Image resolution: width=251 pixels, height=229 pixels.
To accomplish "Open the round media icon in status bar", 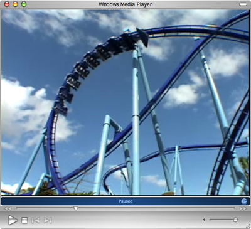I will point(244,201).
